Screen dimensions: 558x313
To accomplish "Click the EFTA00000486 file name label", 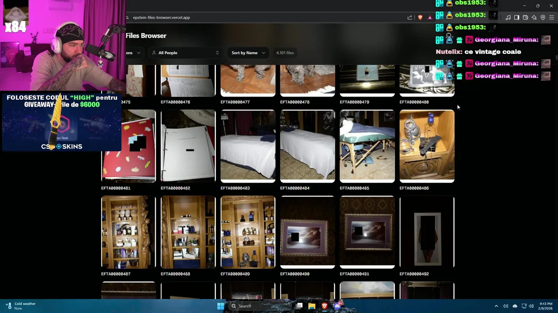I will pos(414,188).
